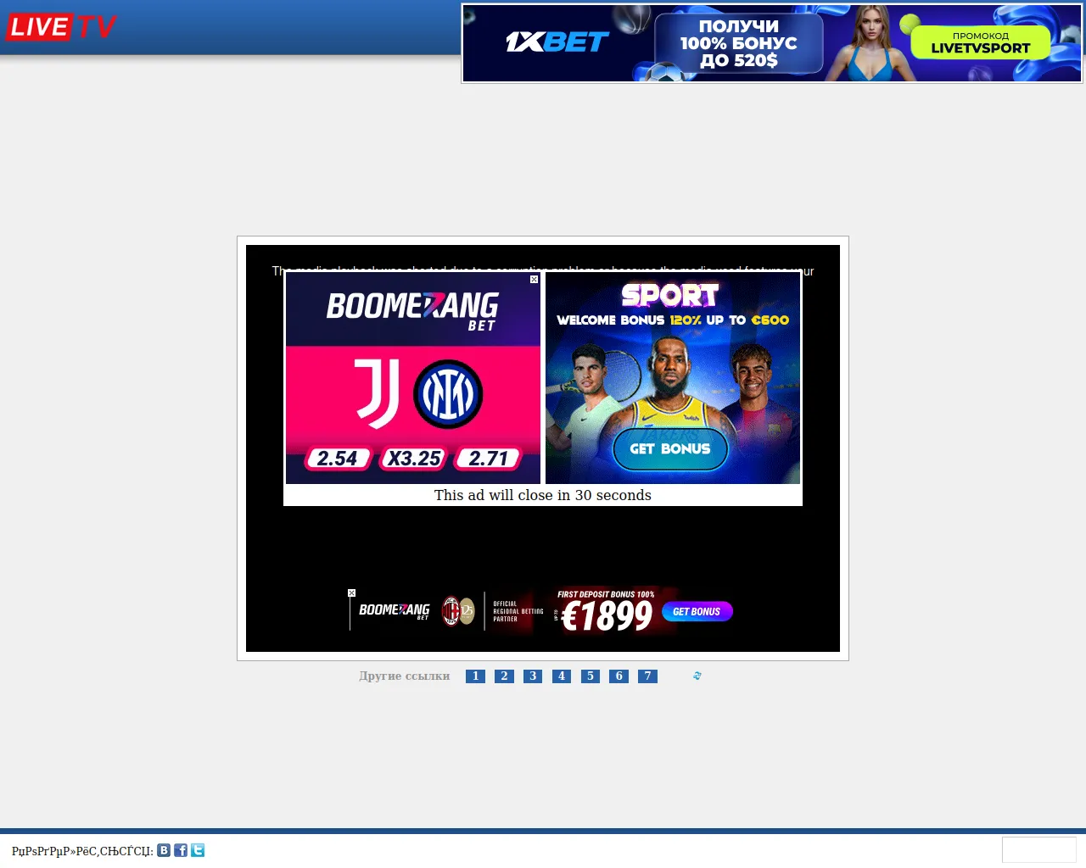The width and height of the screenshot is (1086, 868).
Task: Click the 'This ad will close in 30 seconds' text
Action: (543, 495)
